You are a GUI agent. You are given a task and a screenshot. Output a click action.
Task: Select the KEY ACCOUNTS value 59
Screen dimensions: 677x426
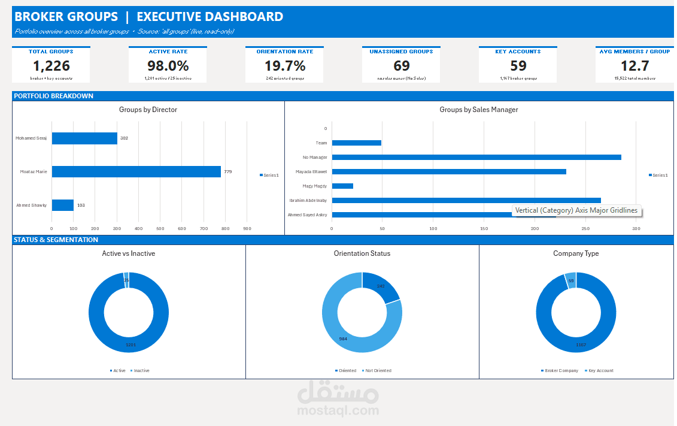[x=518, y=66]
